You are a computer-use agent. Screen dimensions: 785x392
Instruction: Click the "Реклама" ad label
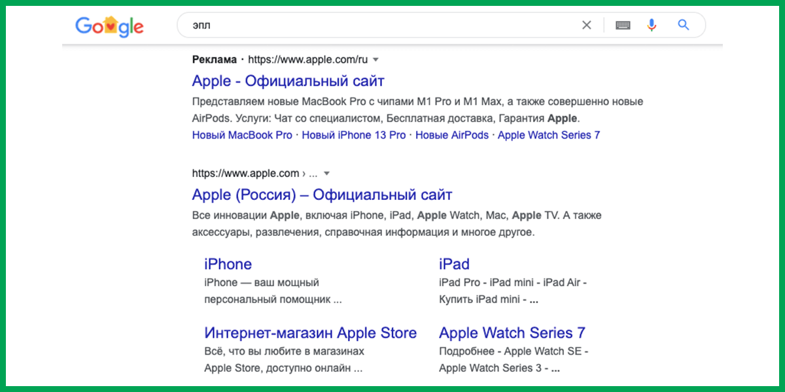[x=215, y=59]
